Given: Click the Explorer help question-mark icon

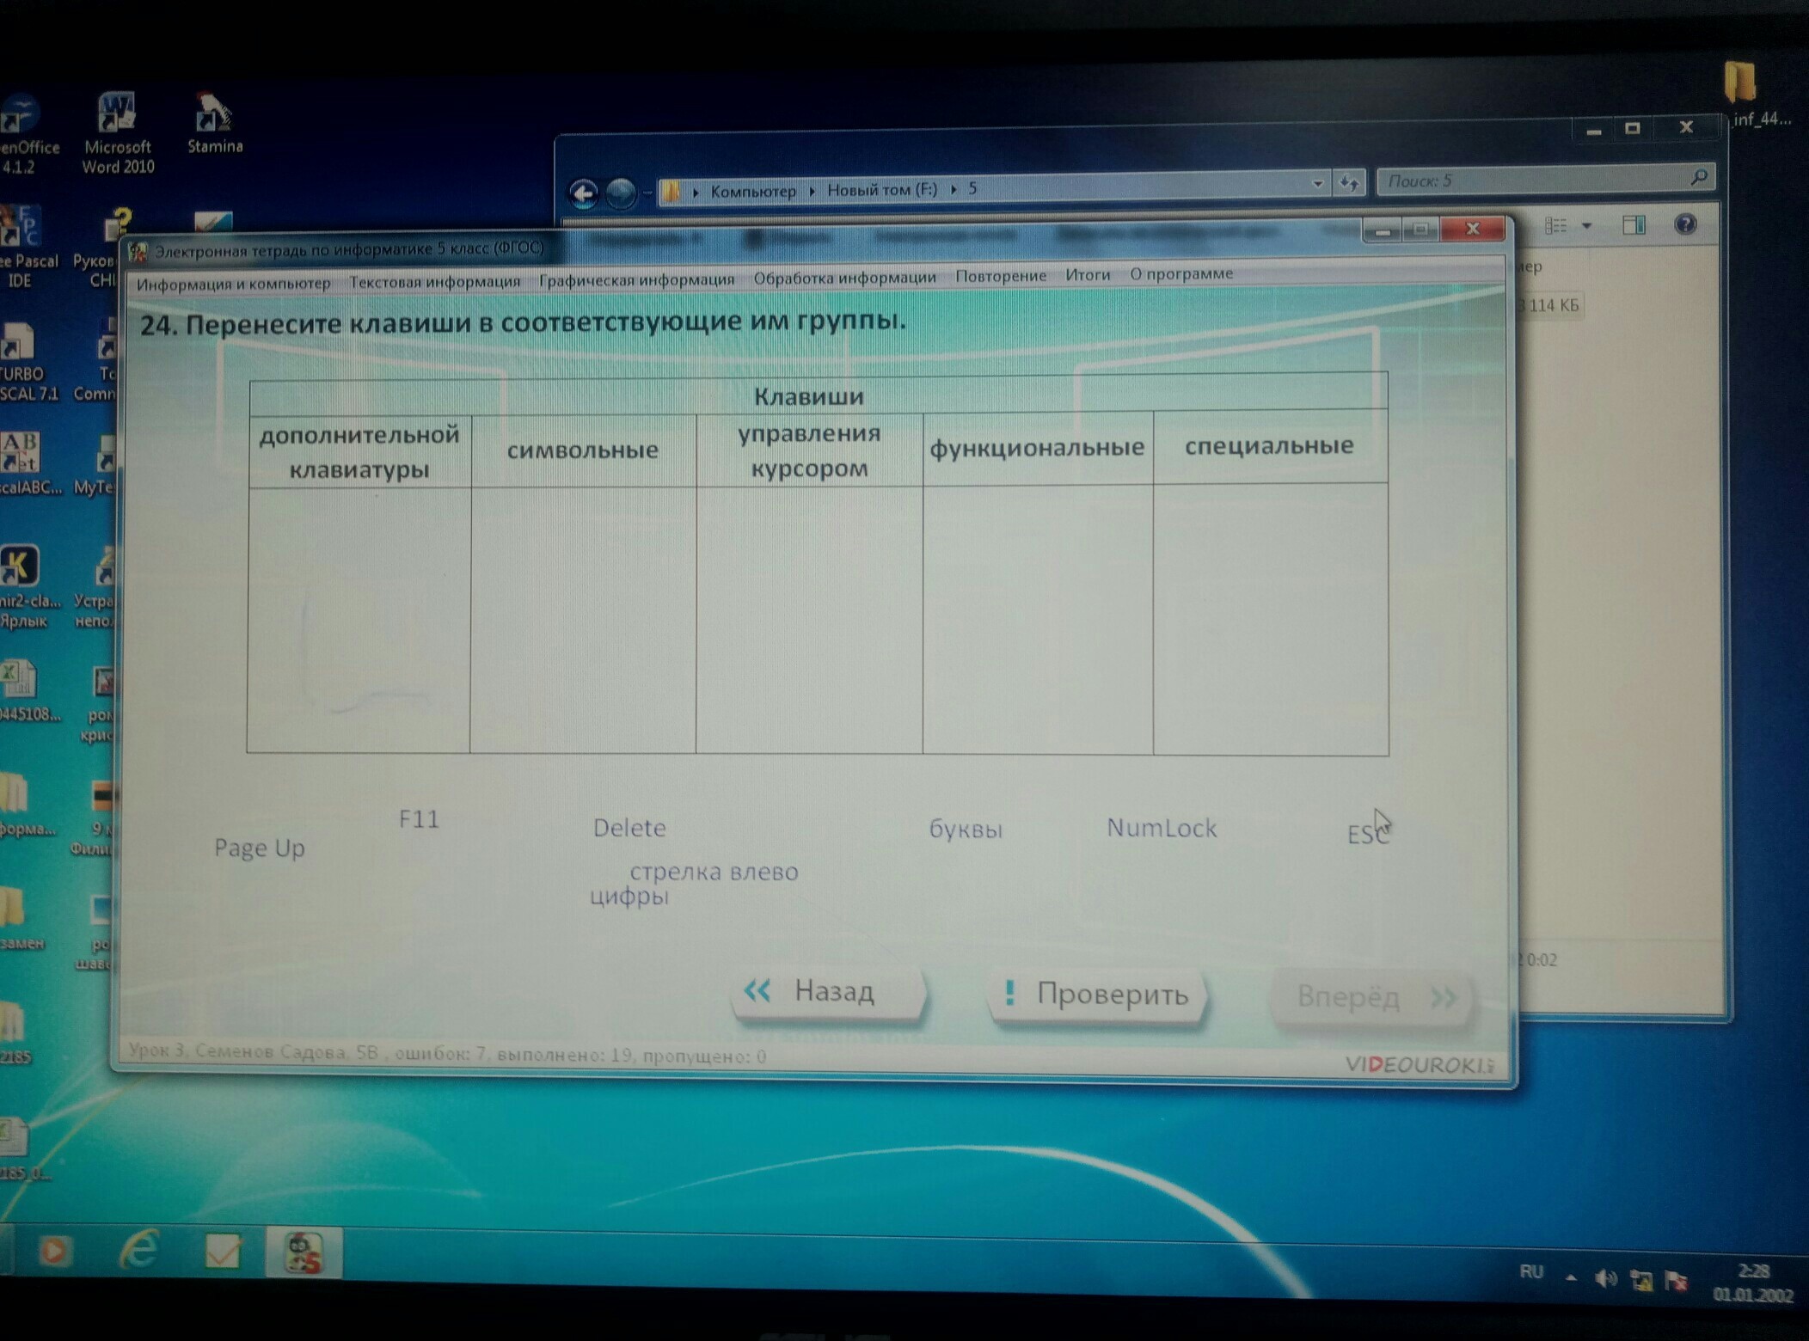Looking at the screenshot, I should [x=1685, y=225].
